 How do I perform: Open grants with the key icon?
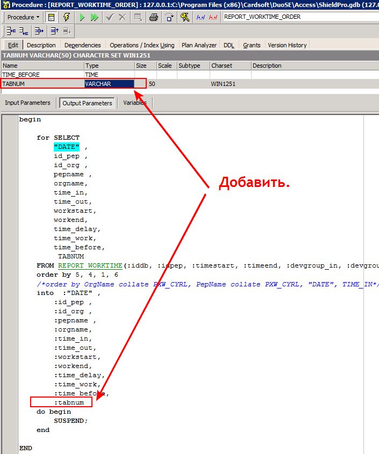pos(185,17)
